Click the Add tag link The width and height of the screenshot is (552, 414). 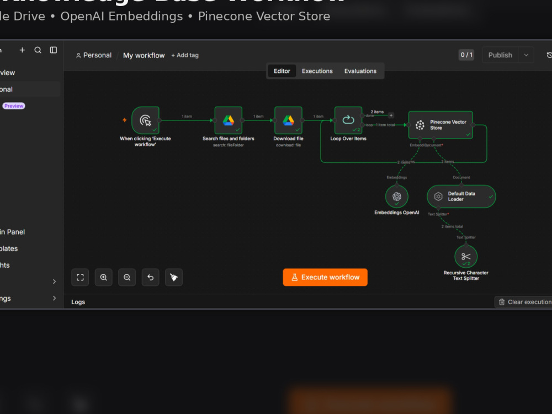(x=185, y=55)
